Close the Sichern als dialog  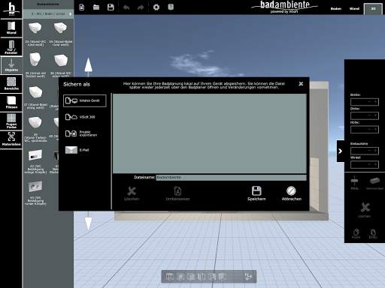point(301,84)
